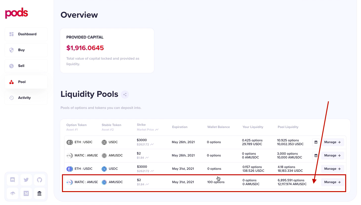
Task: Open the Discord community link
Action: click(12, 180)
